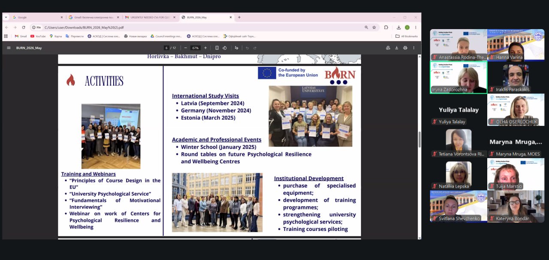The height and width of the screenshot is (260, 549).
Task: Download the PDF from viewer toolbar
Action: [x=397, y=48]
